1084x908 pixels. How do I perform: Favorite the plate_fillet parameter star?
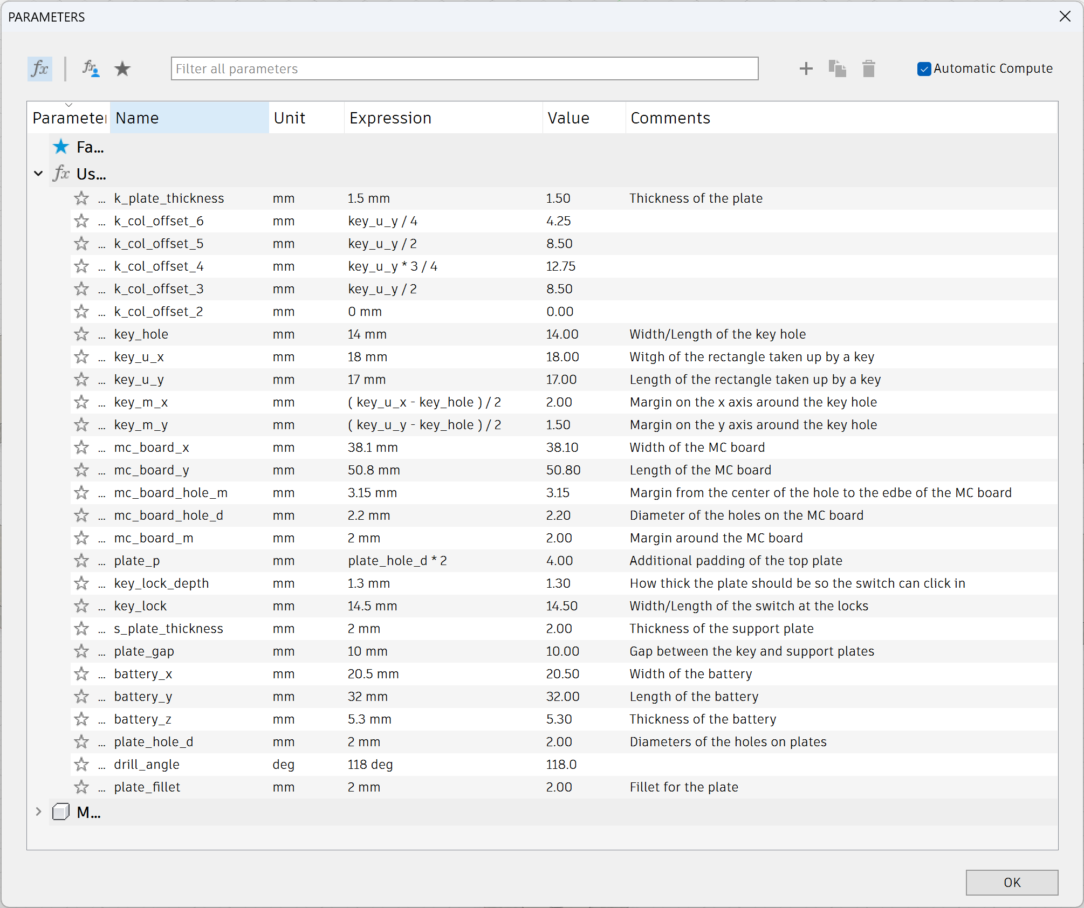point(81,787)
